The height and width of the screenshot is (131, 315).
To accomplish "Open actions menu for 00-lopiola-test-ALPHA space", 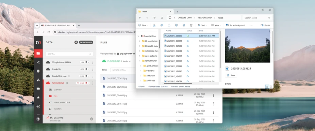I will pyautogui.click(x=93, y=62).
